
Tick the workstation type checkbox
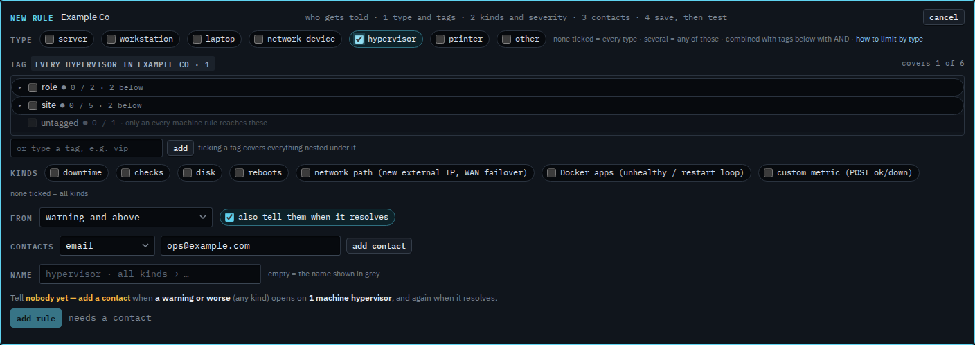tap(111, 39)
